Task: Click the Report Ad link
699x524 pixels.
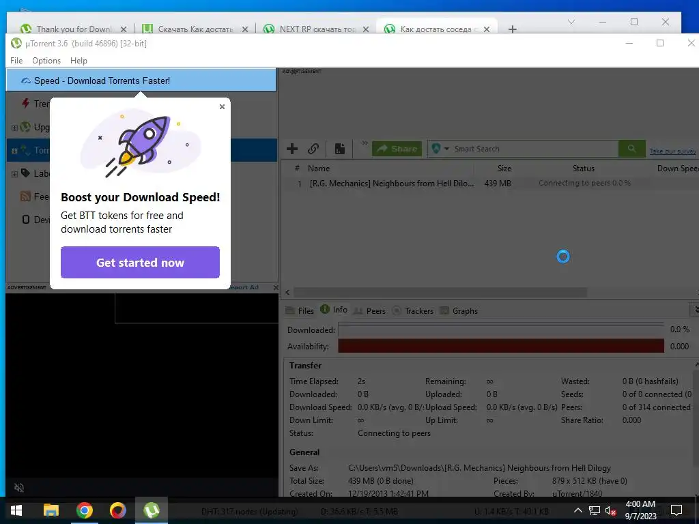Action: point(244,287)
